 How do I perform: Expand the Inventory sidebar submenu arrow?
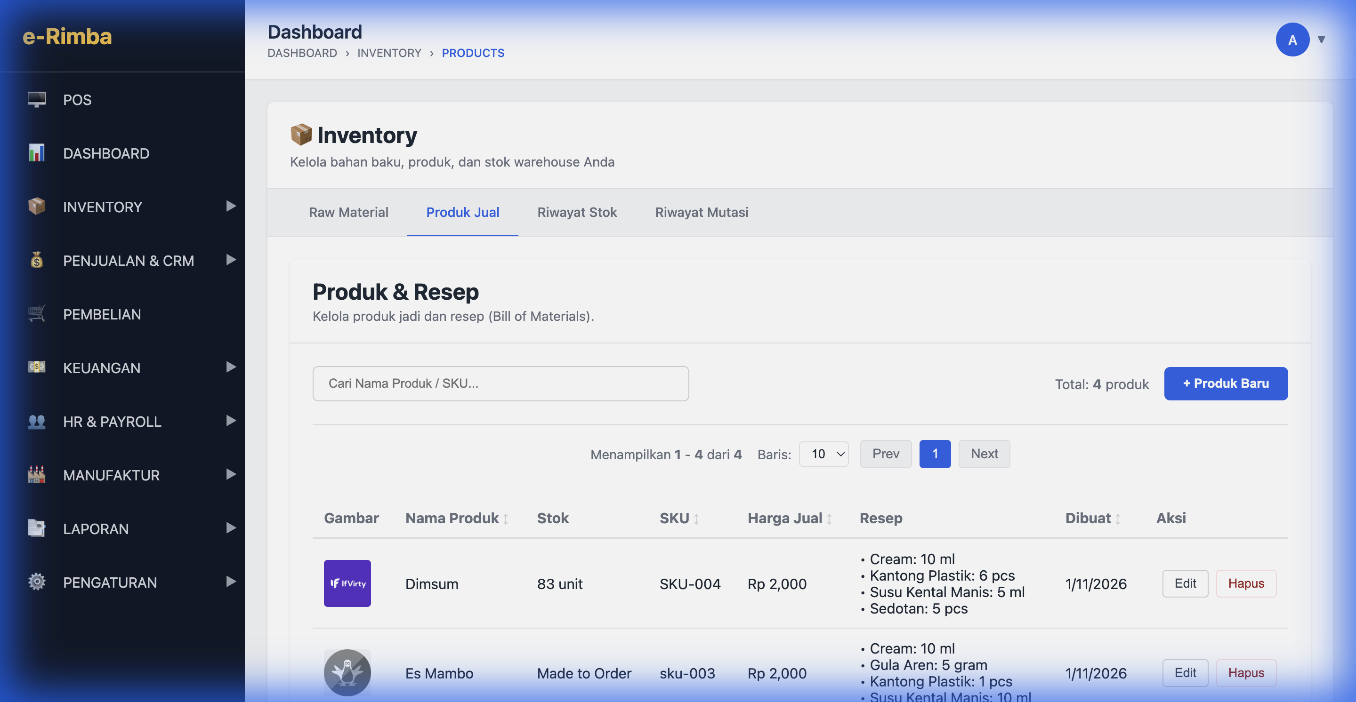pyautogui.click(x=231, y=206)
